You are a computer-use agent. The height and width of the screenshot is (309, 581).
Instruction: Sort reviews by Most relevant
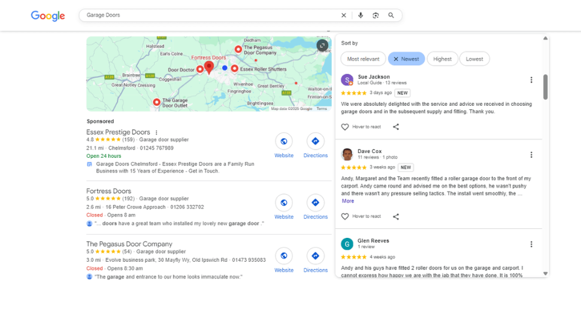tap(363, 59)
